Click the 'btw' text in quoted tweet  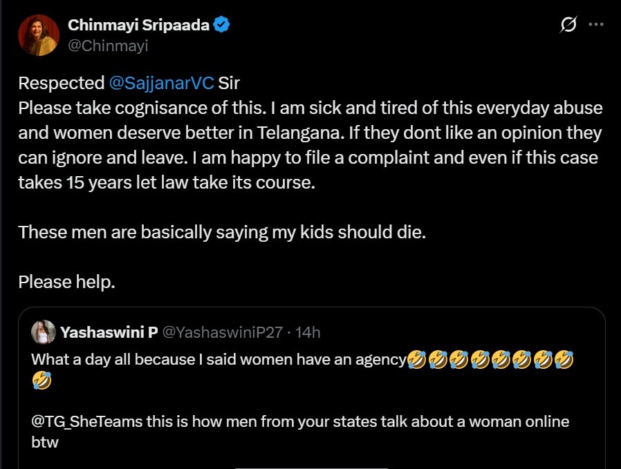point(45,443)
